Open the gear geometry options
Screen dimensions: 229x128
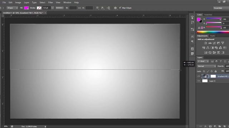[x=115, y=8]
